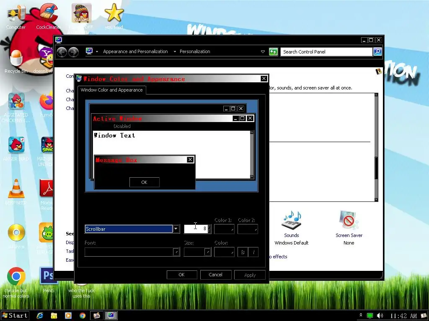
Task: Toggle the Bold font button
Action: point(243,252)
